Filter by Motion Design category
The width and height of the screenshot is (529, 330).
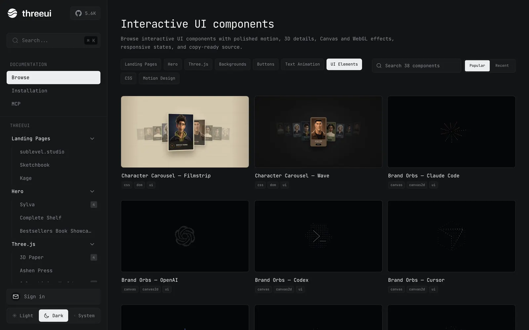point(159,78)
